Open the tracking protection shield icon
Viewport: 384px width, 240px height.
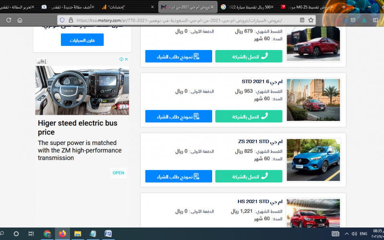(x=62, y=20)
